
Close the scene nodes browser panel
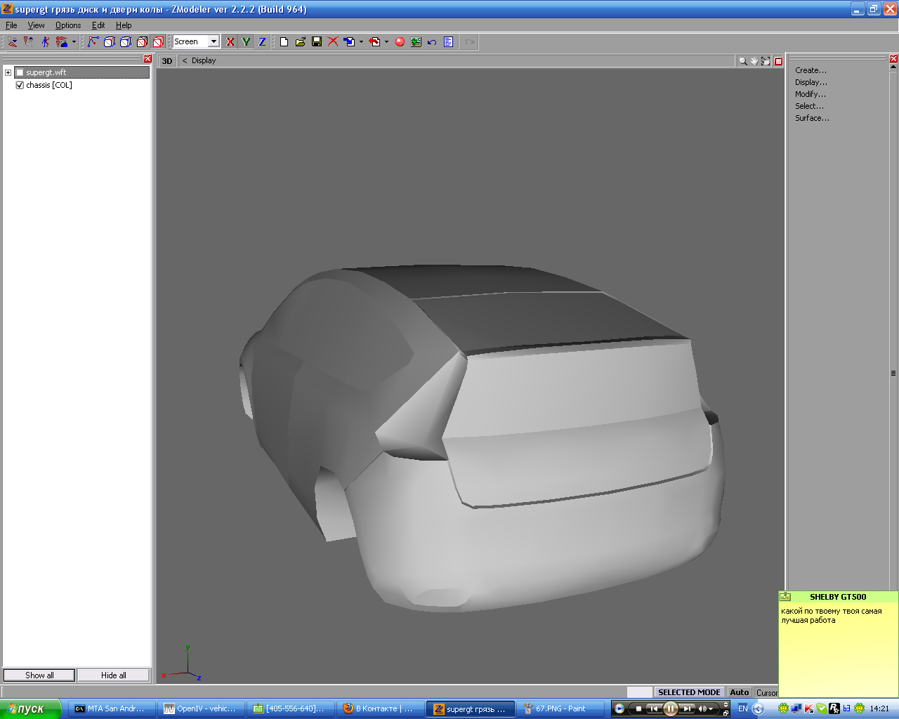point(147,59)
